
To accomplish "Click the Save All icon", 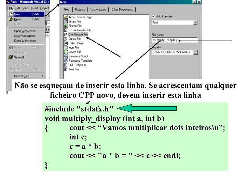I will pos(11,57).
